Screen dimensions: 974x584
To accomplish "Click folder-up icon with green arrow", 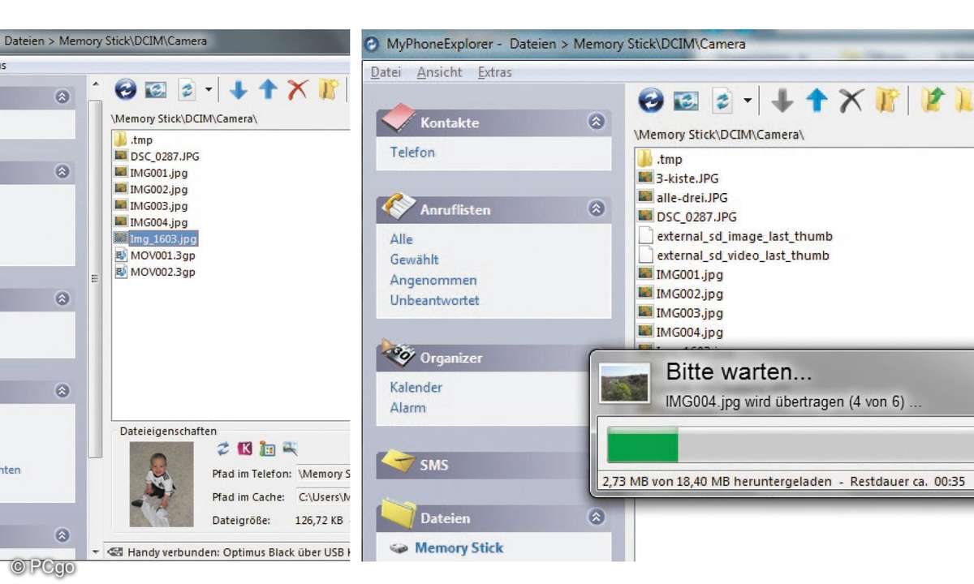I will pos(932,101).
